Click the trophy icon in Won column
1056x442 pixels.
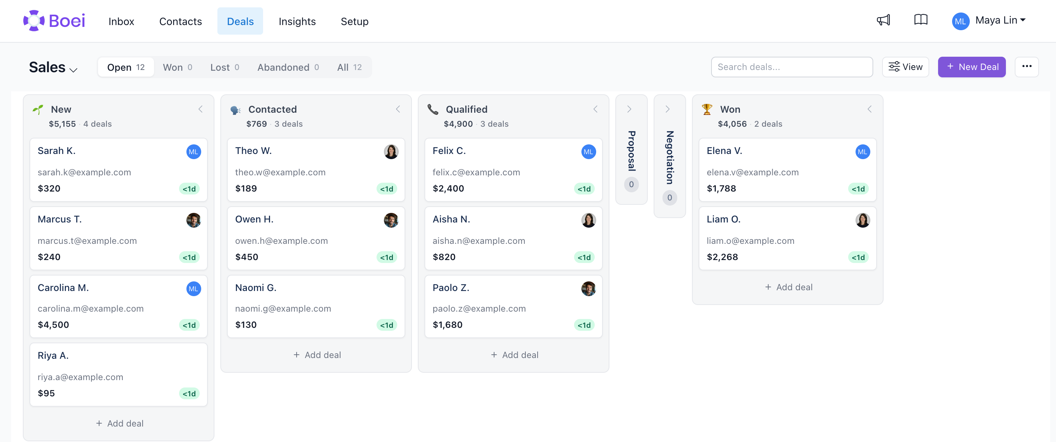tap(707, 109)
